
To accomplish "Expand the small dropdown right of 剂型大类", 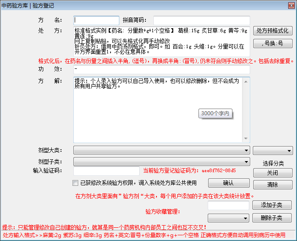I will pos(273,151).
